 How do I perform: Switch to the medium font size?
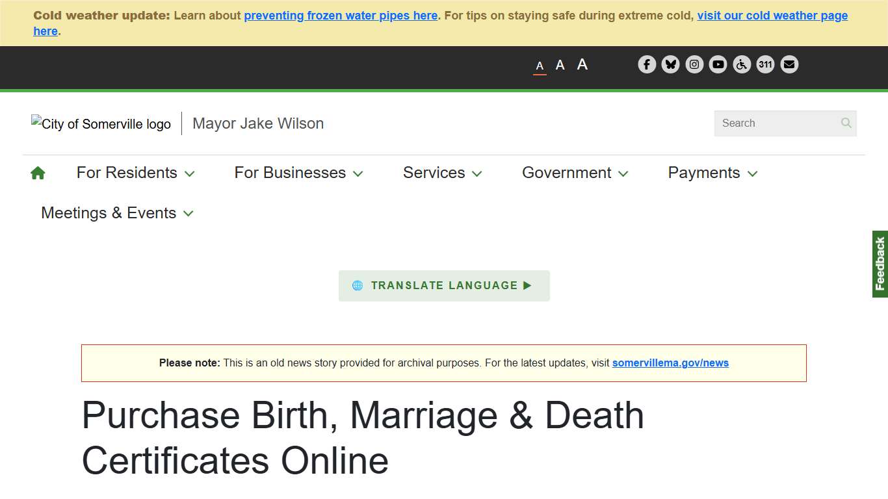[x=560, y=65]
